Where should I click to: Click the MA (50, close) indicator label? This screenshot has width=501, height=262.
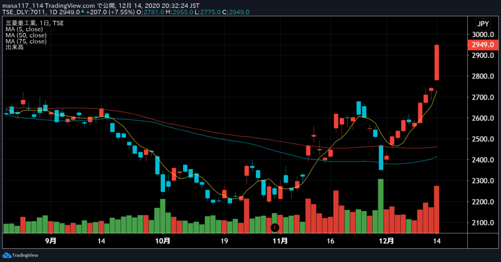pyautogui.click(x=26, y=35)
